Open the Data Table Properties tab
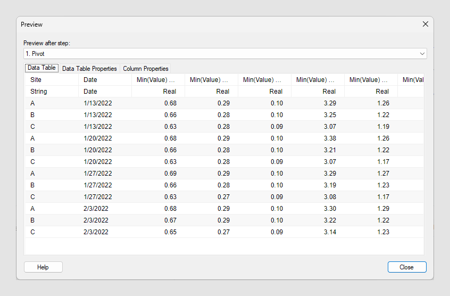This screenshot has height=296, width=450. pos(89,69)
